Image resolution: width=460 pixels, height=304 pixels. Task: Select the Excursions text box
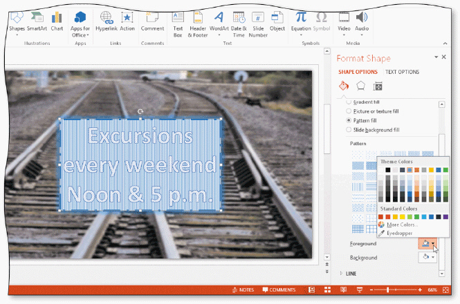pos(140,164)
